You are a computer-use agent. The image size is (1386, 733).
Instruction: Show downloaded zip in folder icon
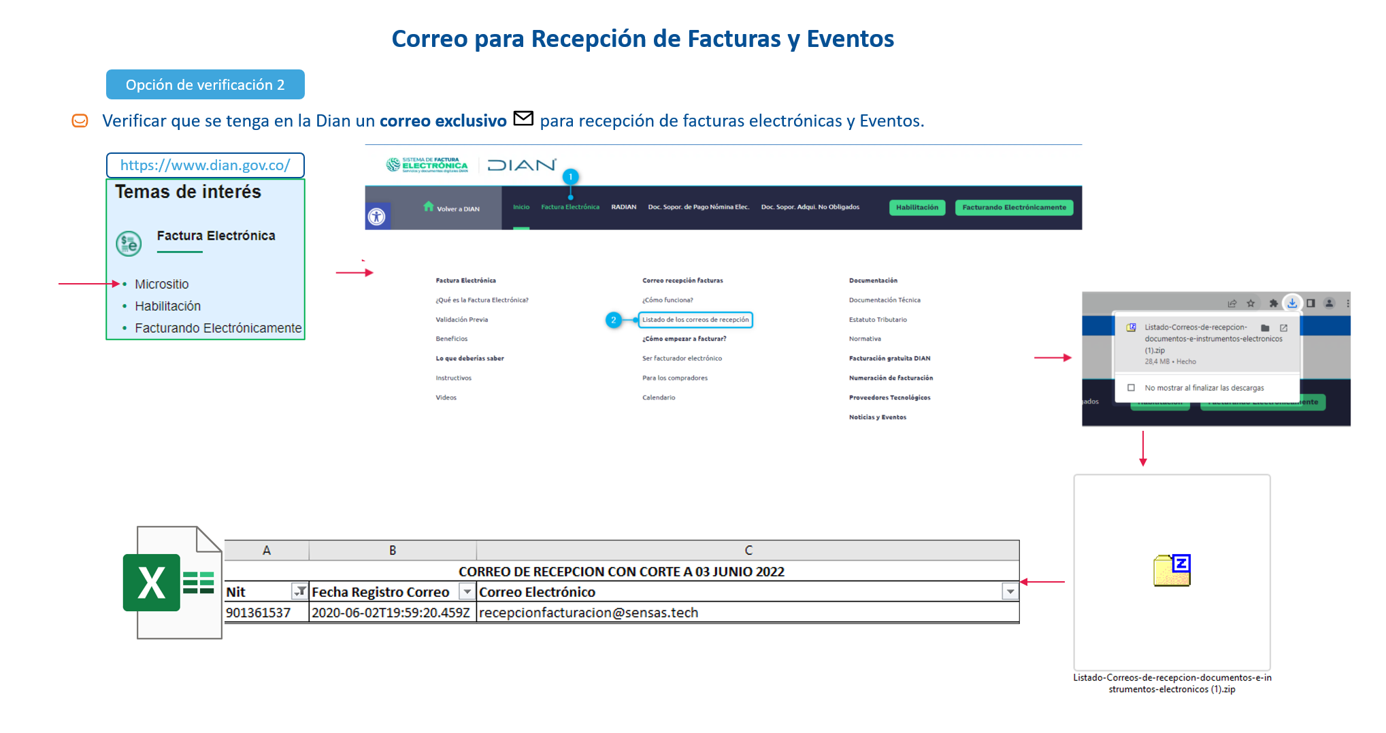pos(1265,328)
